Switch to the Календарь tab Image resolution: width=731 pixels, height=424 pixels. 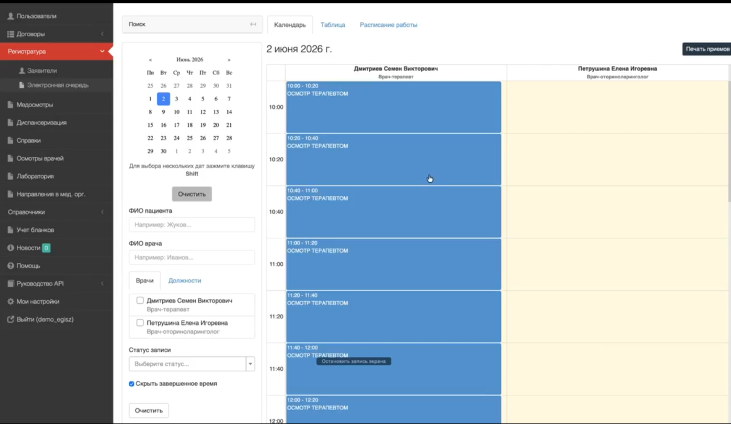click(290, 25)
